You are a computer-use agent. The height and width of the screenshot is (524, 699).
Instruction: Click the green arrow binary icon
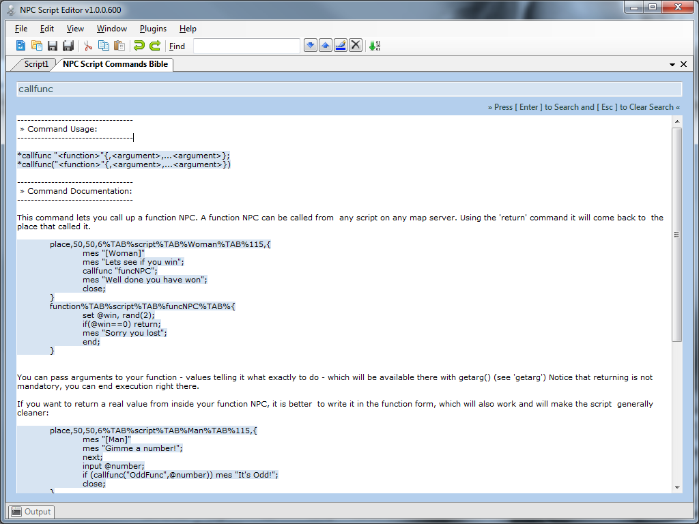coord(375,46)
